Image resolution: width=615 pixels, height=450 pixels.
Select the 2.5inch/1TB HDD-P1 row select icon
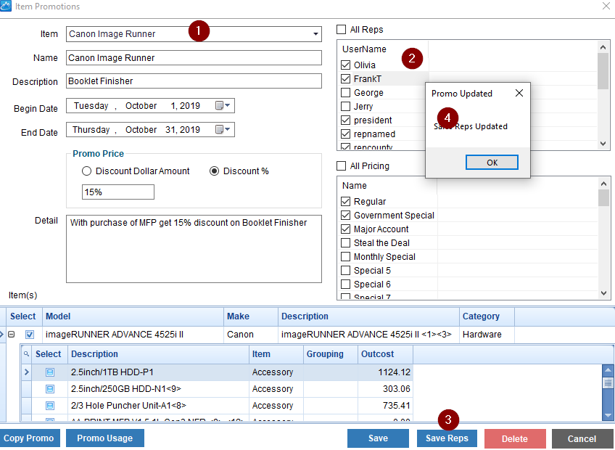click(x=50, y=372)
